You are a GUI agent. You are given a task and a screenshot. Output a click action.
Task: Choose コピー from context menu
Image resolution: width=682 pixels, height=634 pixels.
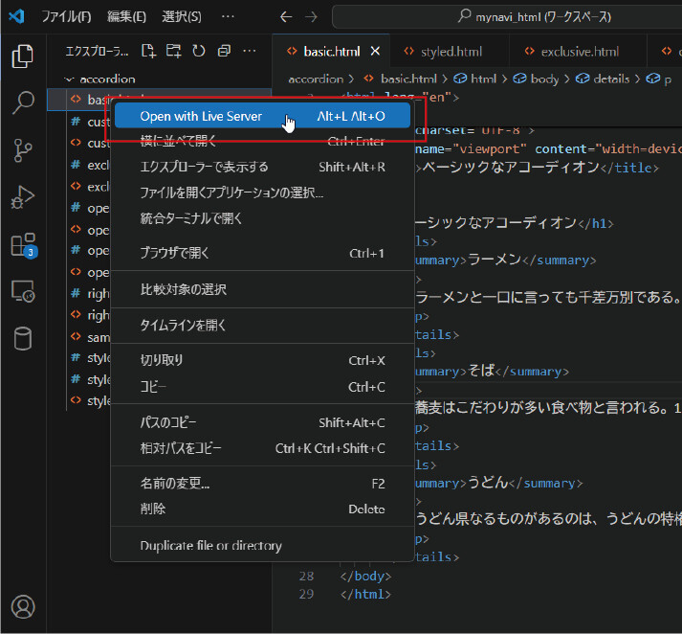262,387
